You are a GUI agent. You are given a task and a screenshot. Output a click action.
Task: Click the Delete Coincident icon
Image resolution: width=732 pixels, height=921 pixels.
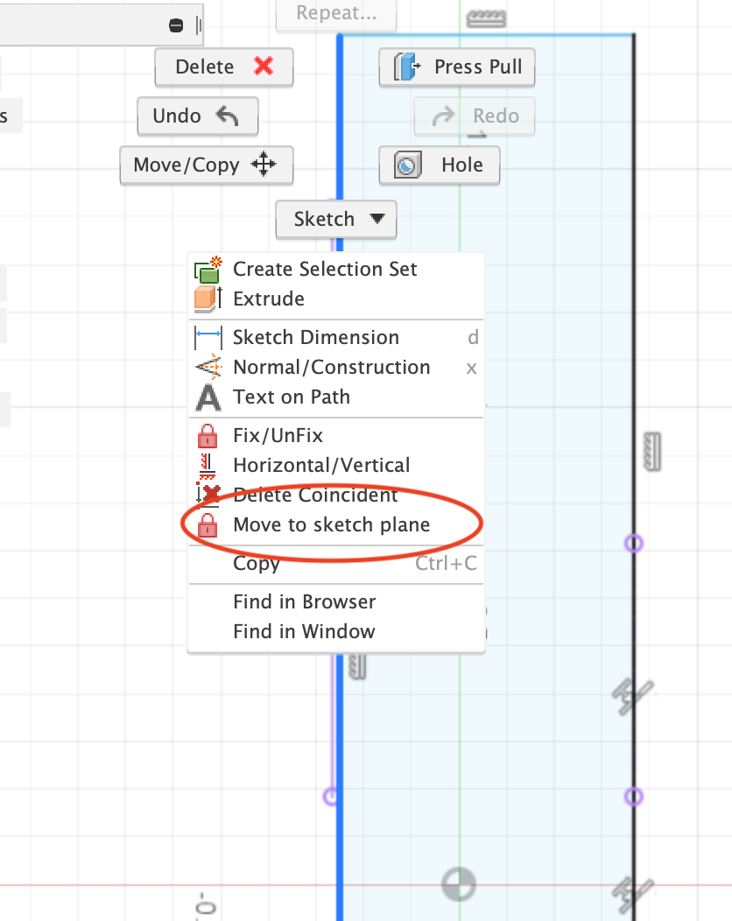[x=208, y=495]
